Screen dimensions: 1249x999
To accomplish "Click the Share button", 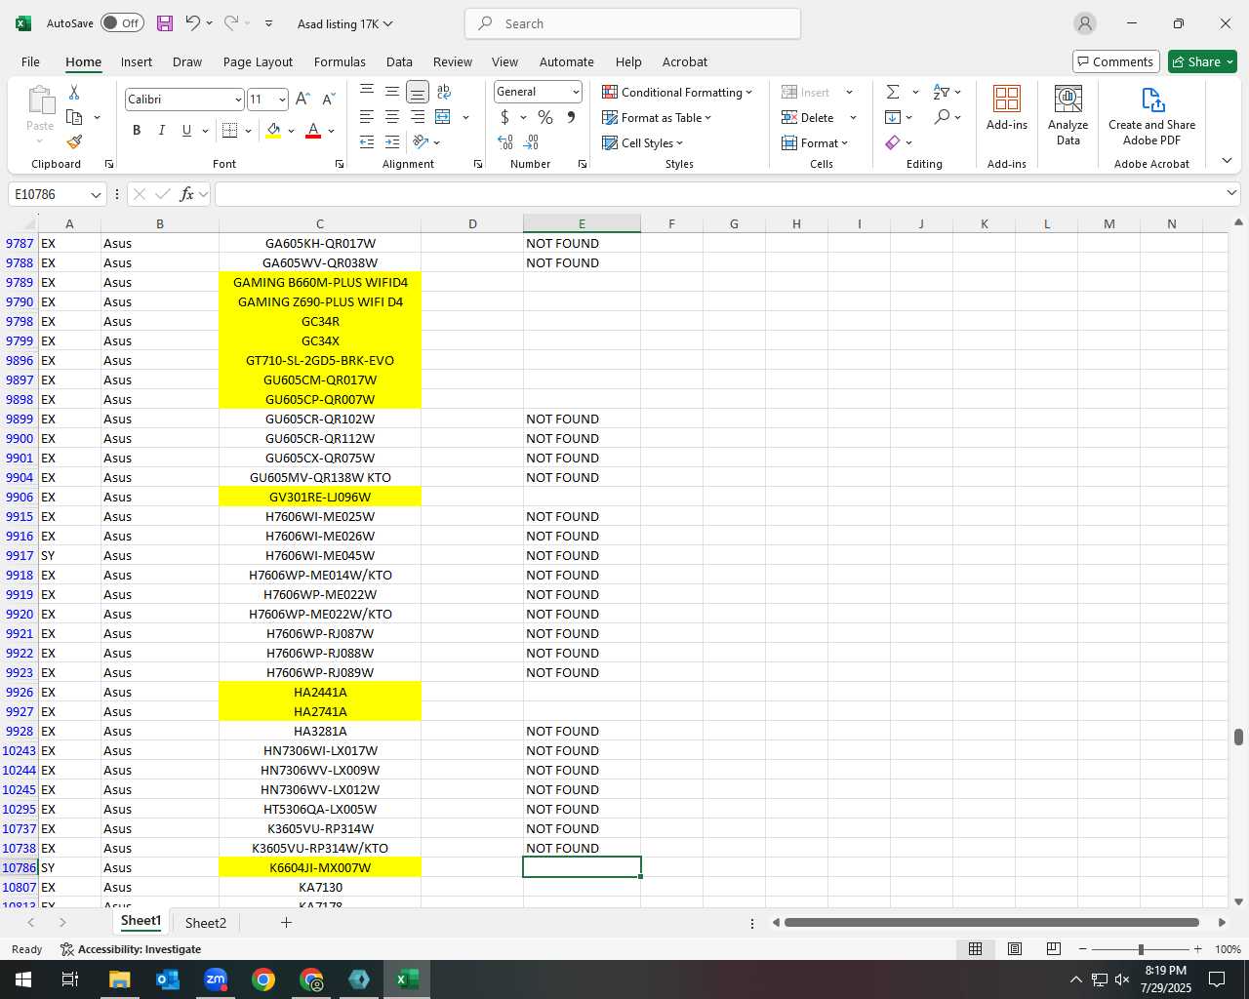I will pos(1202,61).
